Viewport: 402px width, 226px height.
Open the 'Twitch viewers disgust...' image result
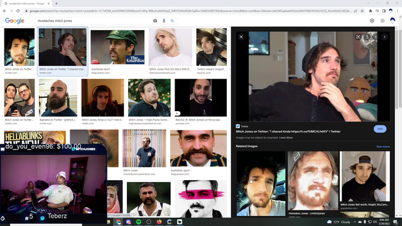212,47
